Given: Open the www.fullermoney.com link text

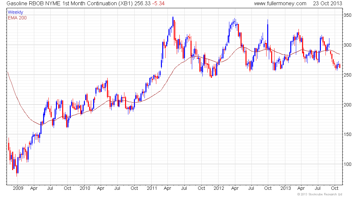Looking at the screenshot, I should tap(280, 4).
